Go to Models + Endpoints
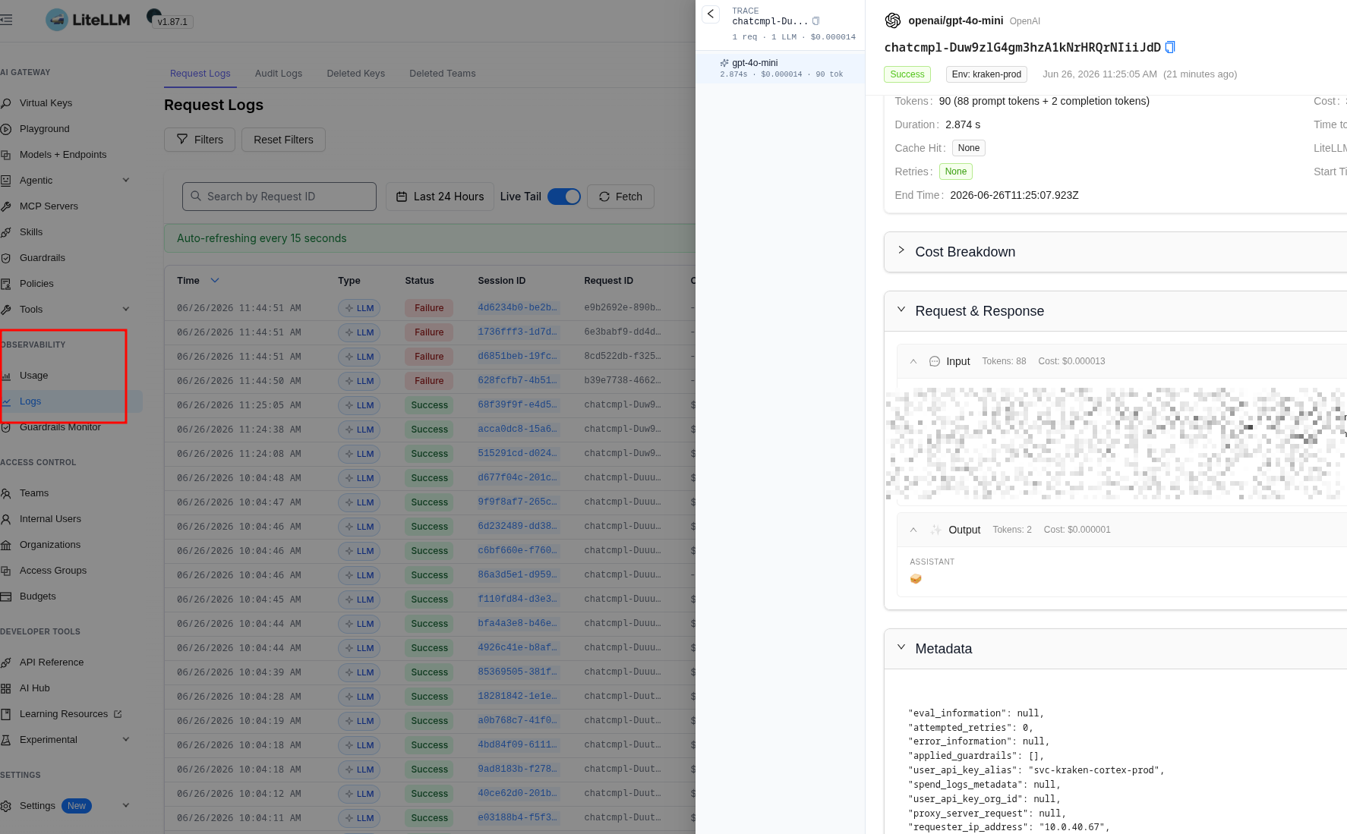This screenshot has width=1347, height=834. tap(63, 155)
